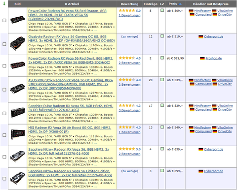Click the Sapphire Nitro+ Limited Edition thumbnail
The image size is (237, 190).
(18, 178)
